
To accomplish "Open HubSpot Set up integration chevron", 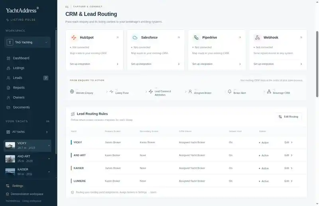I will [118, 64].
